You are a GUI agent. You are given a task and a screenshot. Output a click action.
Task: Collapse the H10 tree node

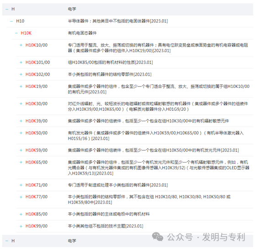pyautogui.click(x=11, y=21)
